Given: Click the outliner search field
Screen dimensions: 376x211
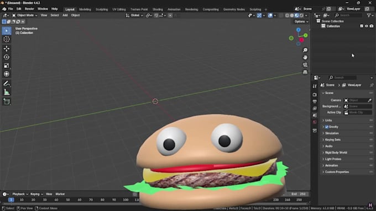Looking at the screenshot, I should coord(348,15).
